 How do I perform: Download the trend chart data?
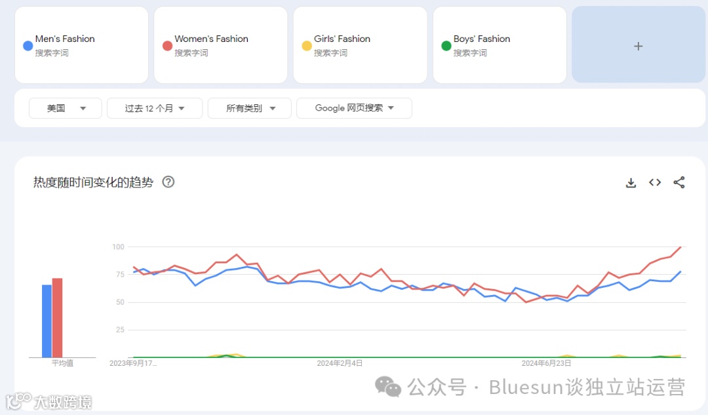coord(631,183)
